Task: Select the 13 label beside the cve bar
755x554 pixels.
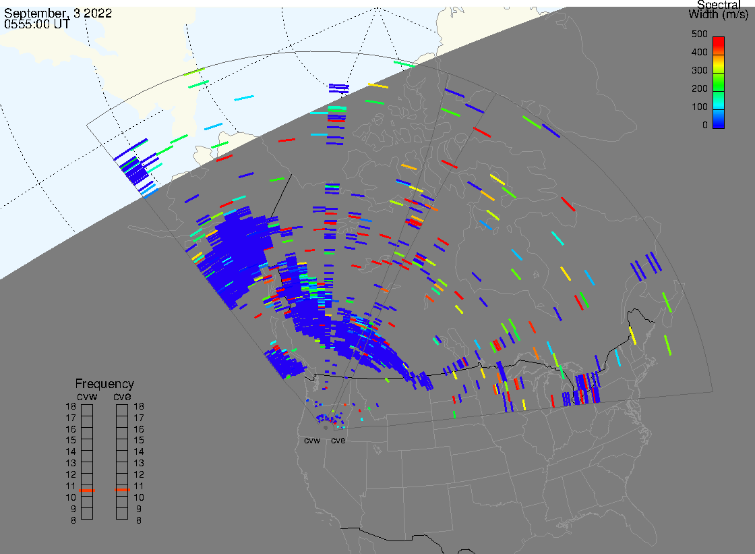Action: click(139, 464)
